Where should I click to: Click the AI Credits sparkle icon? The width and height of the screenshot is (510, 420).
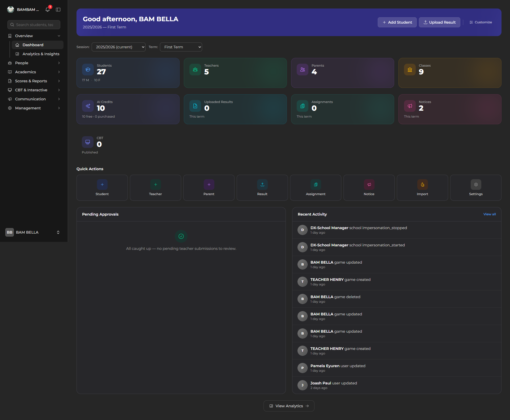(88, 106)
